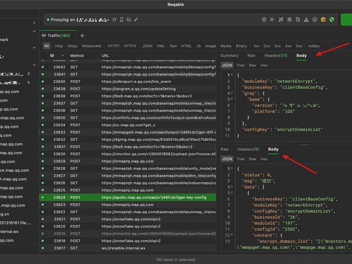Click the terminal icon in proxy bar
352x264 pixels.
point(128,20)
